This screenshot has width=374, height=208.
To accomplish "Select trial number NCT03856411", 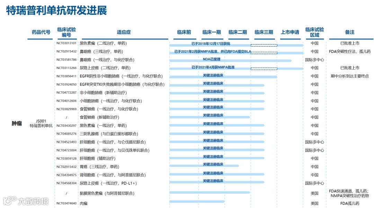I will 66,76.
